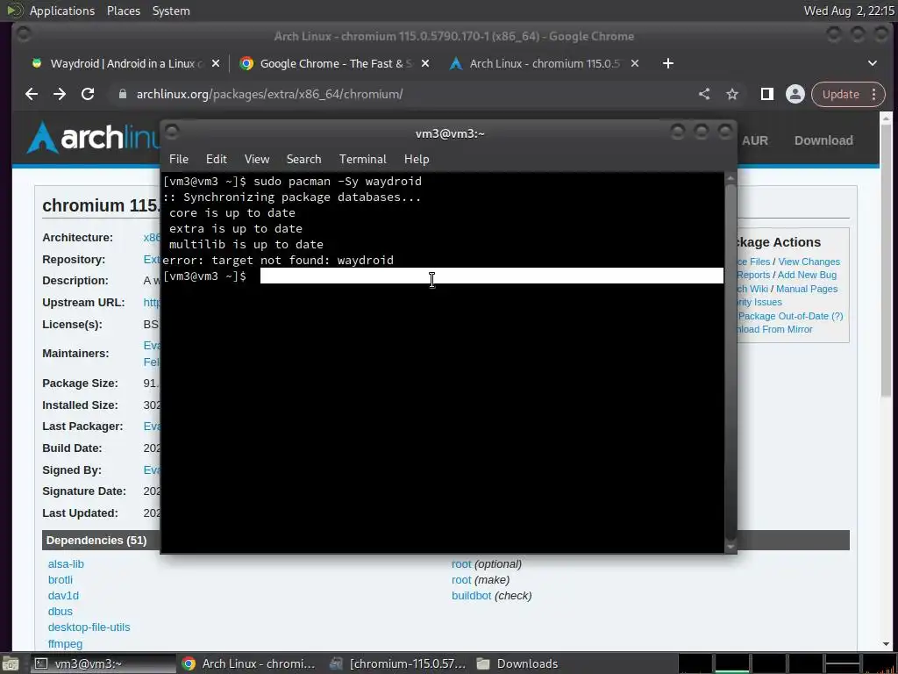Open the terminal's Terminal menu
The image size is (898, 674).
362,160
